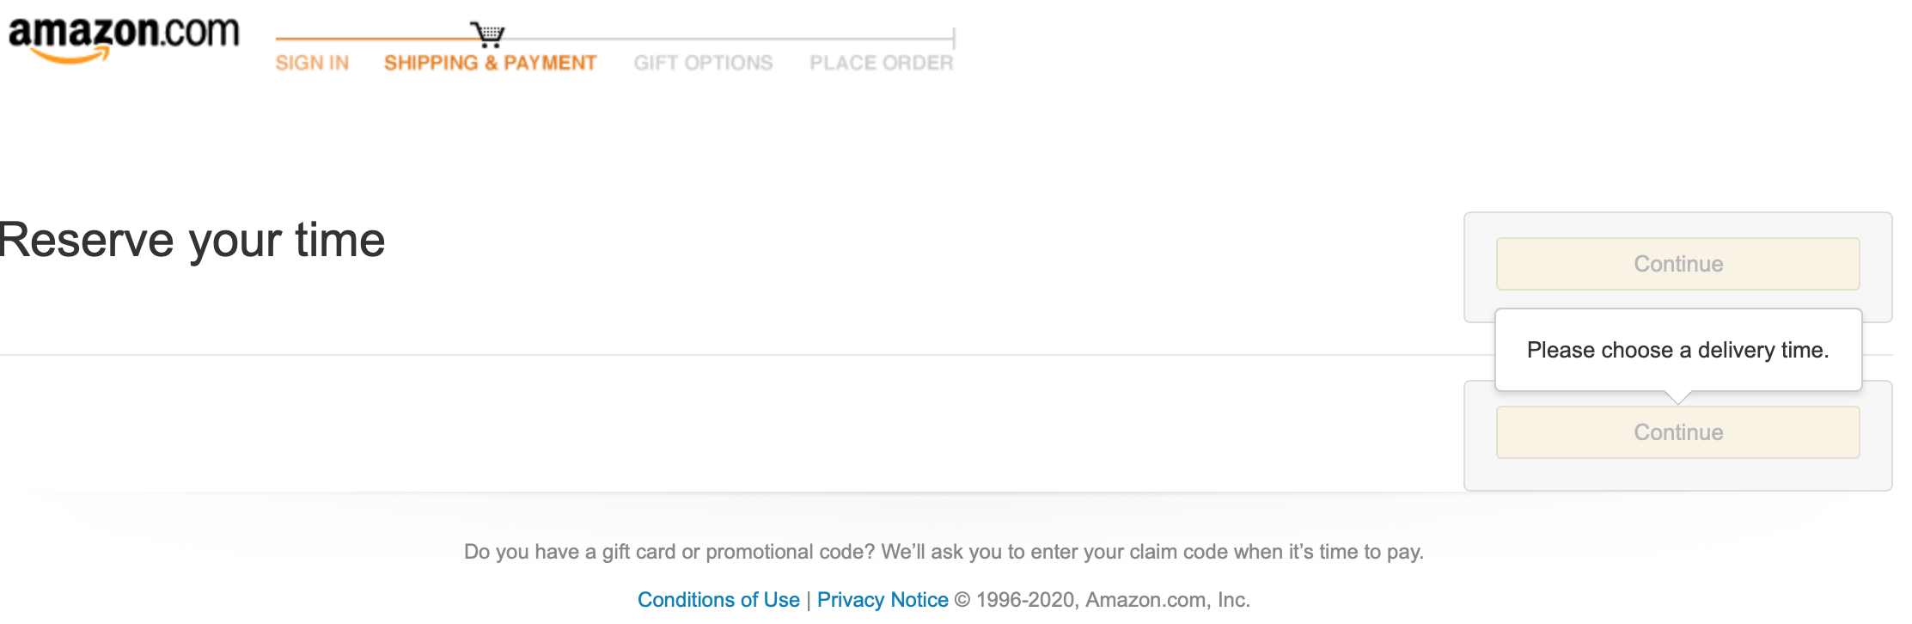Click the gift card or promotional code text
Viewport: 1912px width, 624px height.
pos(944,552)
